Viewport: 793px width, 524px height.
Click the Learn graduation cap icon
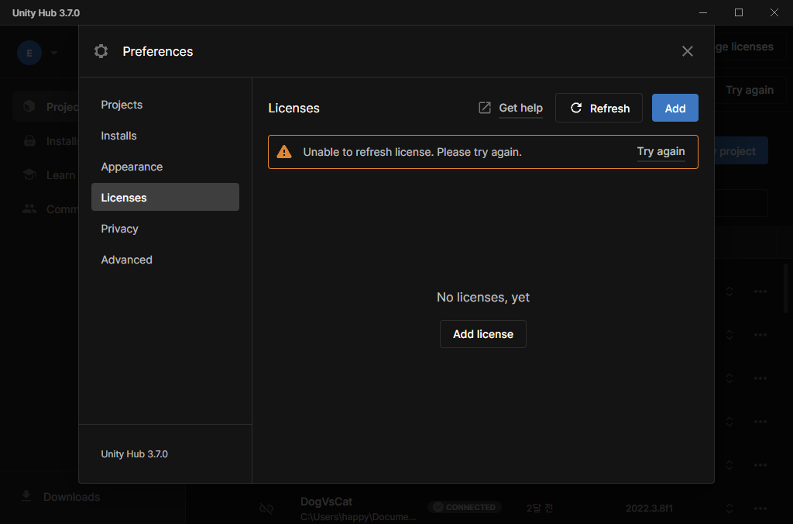[29, 174]
